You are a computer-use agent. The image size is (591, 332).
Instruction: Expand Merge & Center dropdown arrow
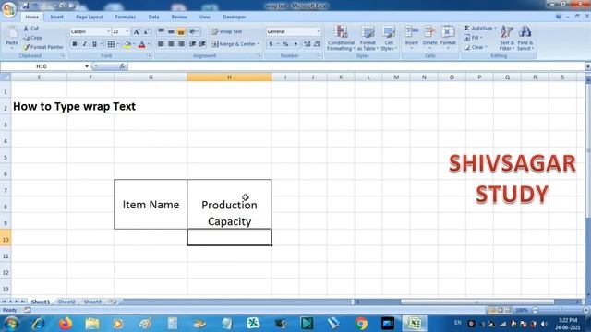coord(259,44)
